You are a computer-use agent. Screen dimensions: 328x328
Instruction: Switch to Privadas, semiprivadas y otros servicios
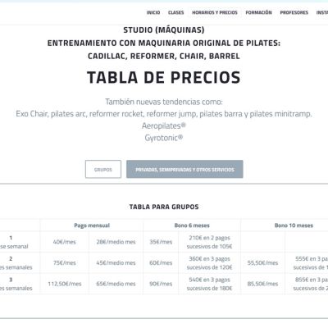184,169
